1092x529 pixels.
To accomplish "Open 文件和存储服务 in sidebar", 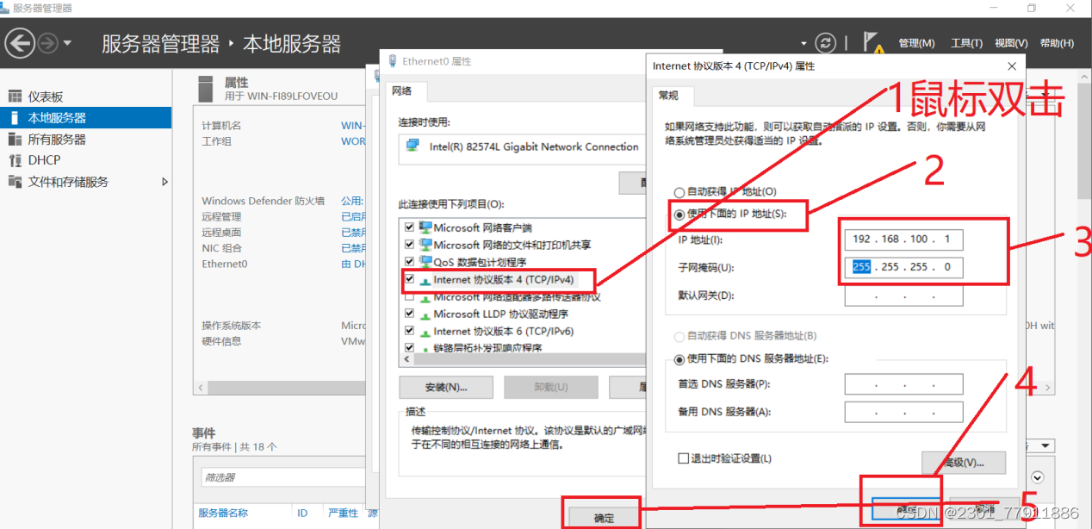I will (x=60, y=181).
